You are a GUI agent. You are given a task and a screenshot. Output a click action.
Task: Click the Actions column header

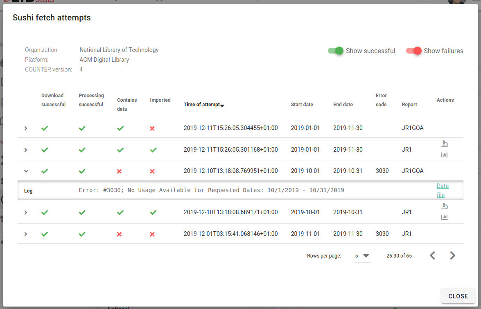[x=445, y=100]
